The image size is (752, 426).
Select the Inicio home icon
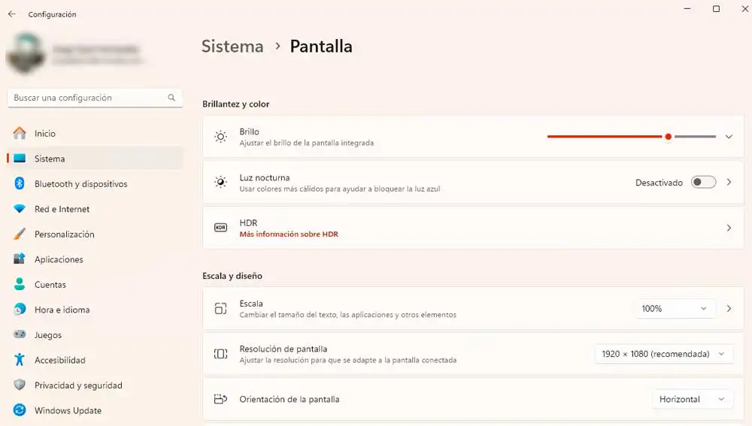coord(20,133)
